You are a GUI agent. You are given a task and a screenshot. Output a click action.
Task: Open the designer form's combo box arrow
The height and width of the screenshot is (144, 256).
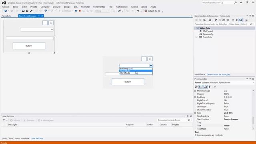(x=52, y=30)
